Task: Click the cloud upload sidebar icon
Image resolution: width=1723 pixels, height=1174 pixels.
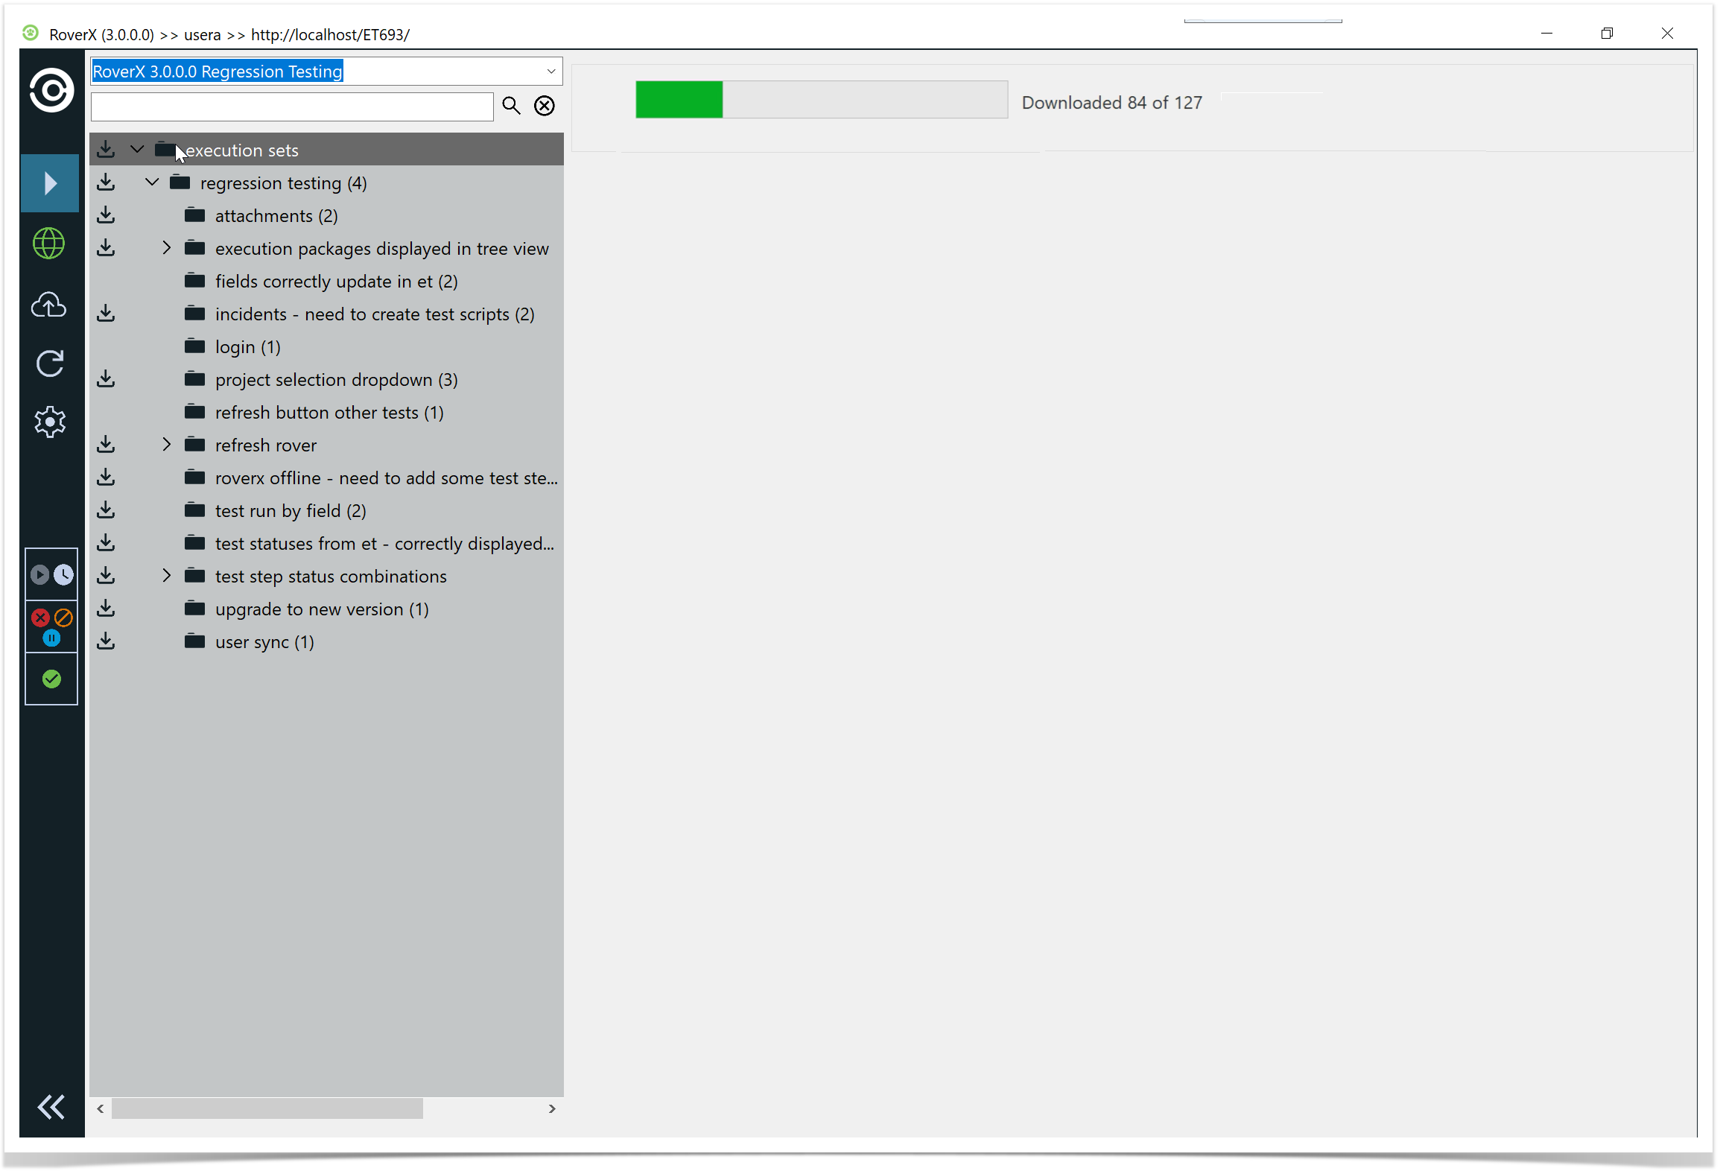Action: coord(49,305)
